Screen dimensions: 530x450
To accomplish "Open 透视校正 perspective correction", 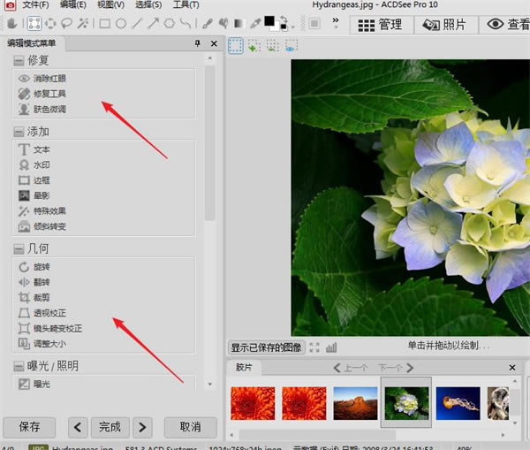I will click(42, 313).
